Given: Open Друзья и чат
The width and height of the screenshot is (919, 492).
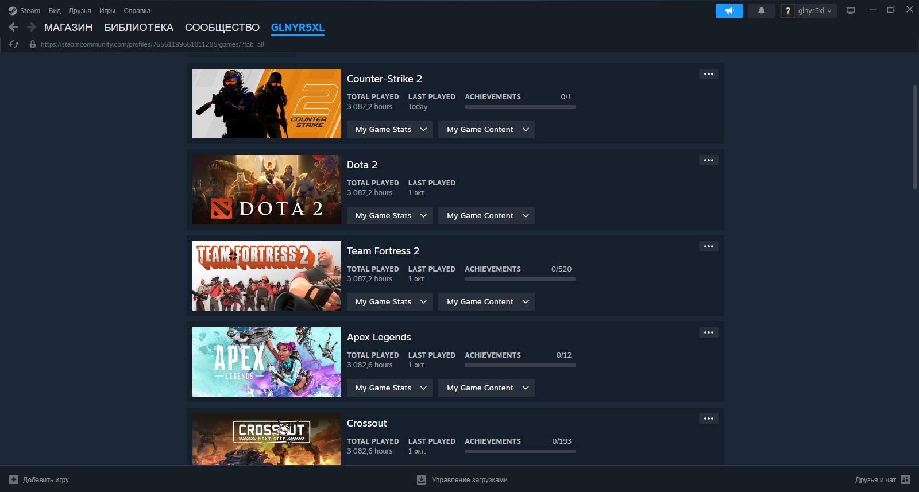Looking at the screenshot, I should [x=875, y=480].
